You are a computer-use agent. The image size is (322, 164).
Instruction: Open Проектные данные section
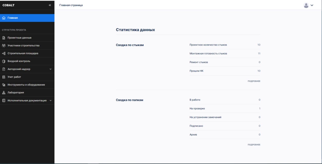coord(27,38)
